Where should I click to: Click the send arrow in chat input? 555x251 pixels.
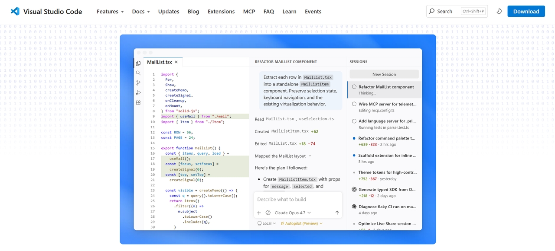[337, 213]
